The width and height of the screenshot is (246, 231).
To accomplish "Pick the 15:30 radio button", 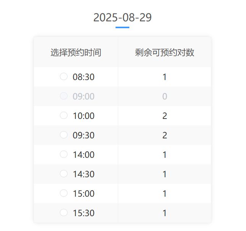I will point(64,213).
